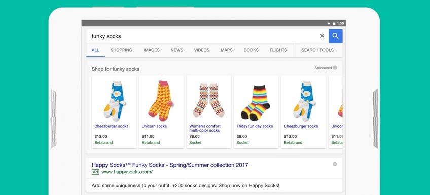This screenshot has width=430, height=195.
Task: Click the 1:50 clock in status bar
Action: pyautogui.click(x=340, y=24)
